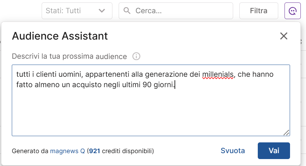Screen dimensions: 306x166
Task: Click the info icon beside audience description label
Action: pos(136,56)
